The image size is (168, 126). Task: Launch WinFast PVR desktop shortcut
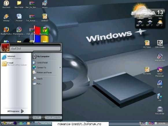(160, 57)
